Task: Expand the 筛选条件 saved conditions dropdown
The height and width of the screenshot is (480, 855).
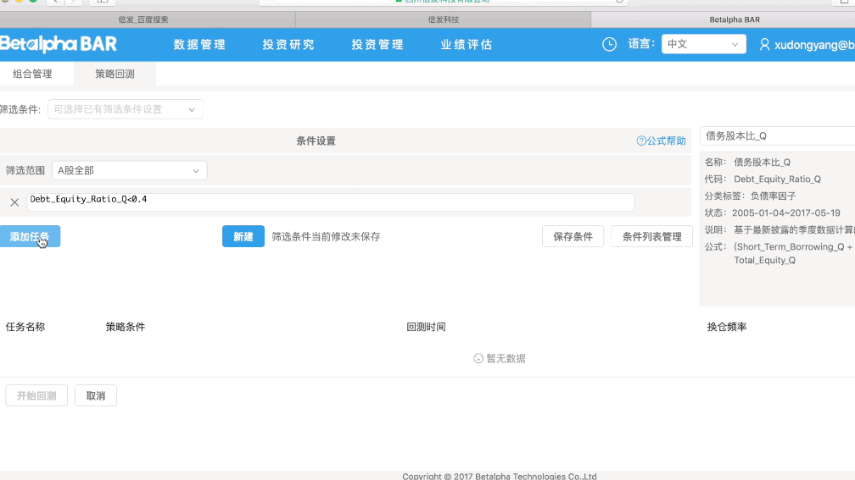Action: pos(126,109)
